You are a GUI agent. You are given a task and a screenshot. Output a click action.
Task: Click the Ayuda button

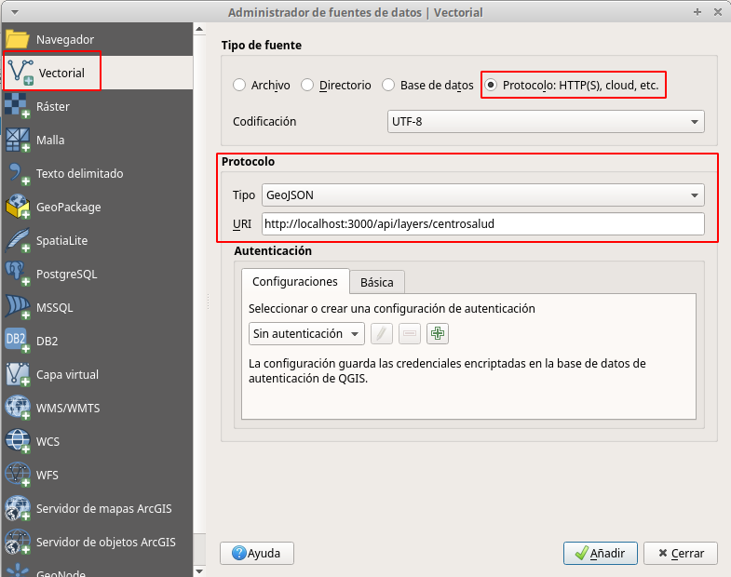pyautogui.click(x=257, y=553)
